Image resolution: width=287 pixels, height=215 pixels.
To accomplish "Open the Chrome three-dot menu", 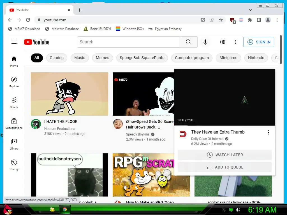I will (277, 20).
